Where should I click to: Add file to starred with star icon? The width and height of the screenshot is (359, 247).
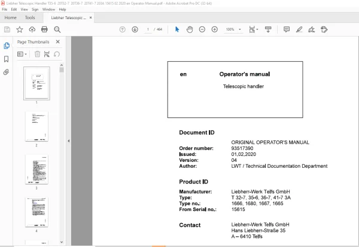20,29
